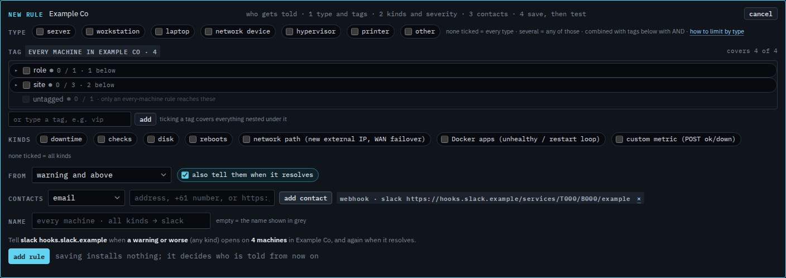Tick the reboots kind checkbox
Viewport: 786px width, 278px height.
pyautogui.click(x=193, y=140)
